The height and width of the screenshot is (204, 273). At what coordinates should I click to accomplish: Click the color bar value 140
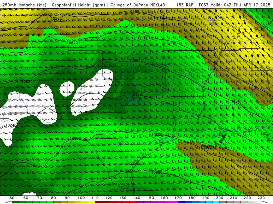coord(136,198)
